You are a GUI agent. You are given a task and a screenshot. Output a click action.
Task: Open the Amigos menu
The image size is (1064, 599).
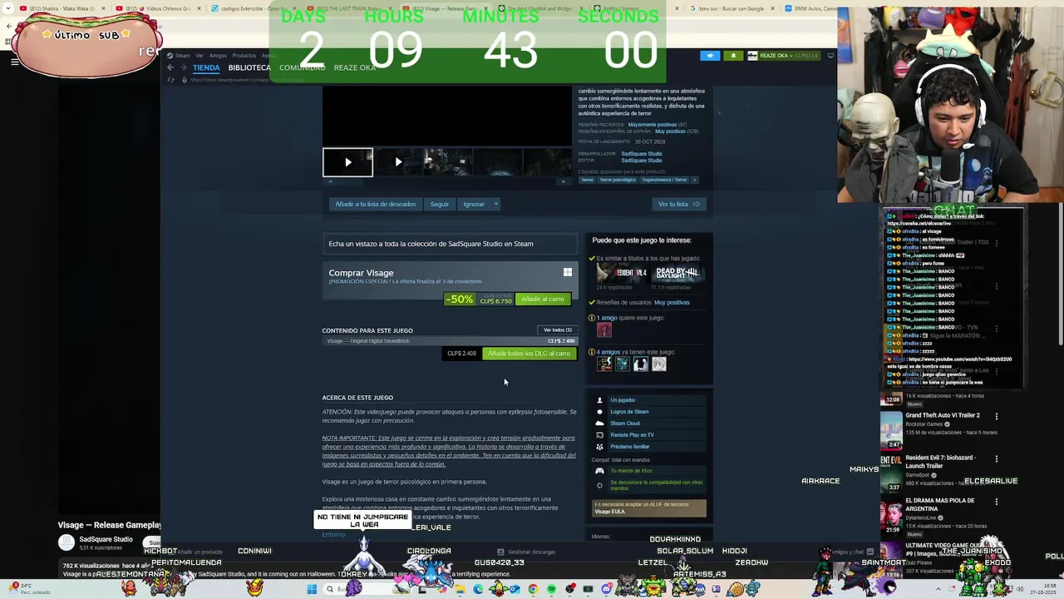tap(218, 56)
